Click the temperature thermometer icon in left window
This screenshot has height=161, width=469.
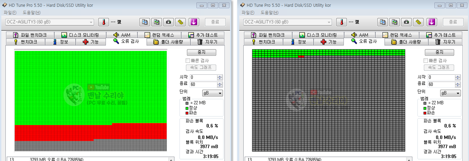point(104,22)
